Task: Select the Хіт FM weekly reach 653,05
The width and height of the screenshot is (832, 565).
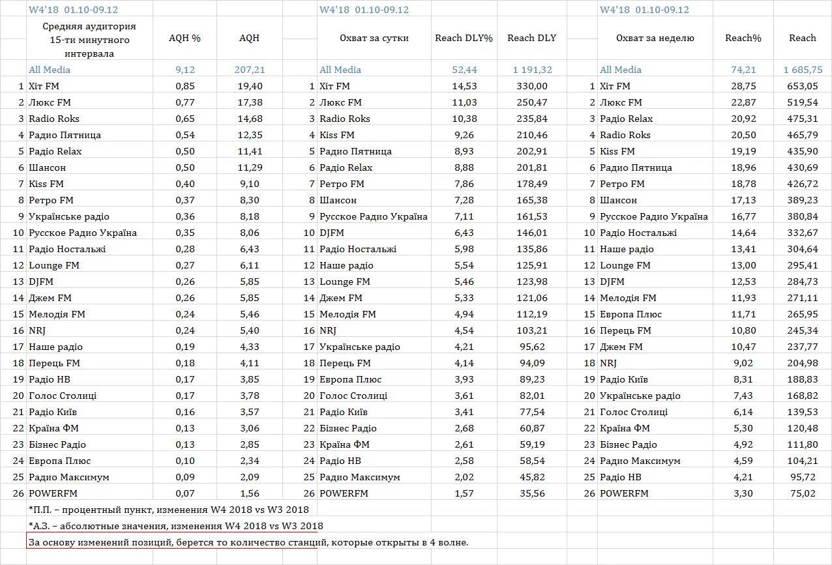Action: 803,86
